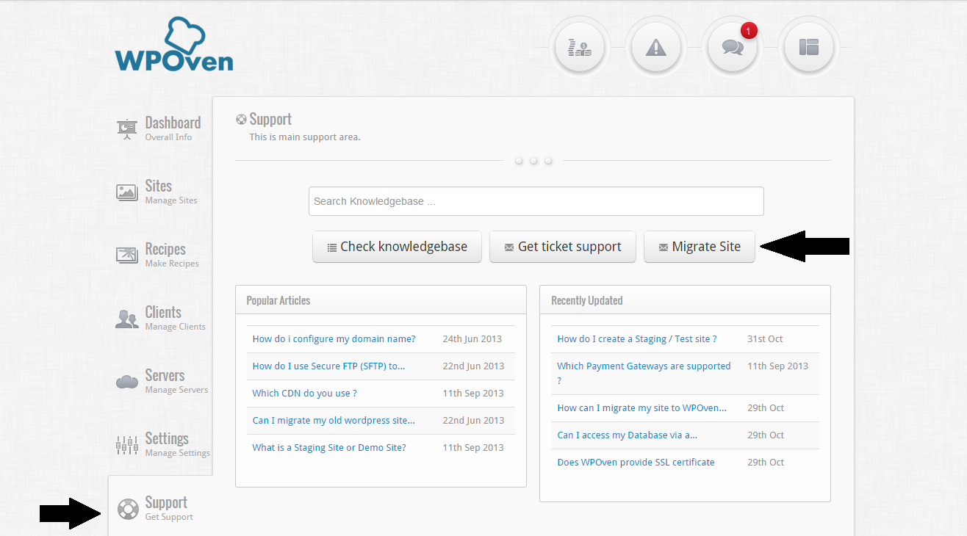The width and height of the screenshot is (967, 536).
Task: Click inside the Search Knowledgebase field
Action: (536, 200)
